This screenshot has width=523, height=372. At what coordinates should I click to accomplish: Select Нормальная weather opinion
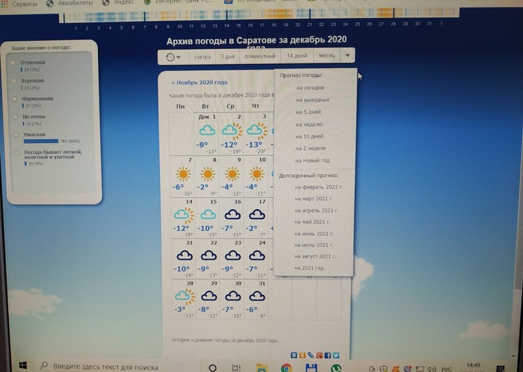tap(14, 99)
